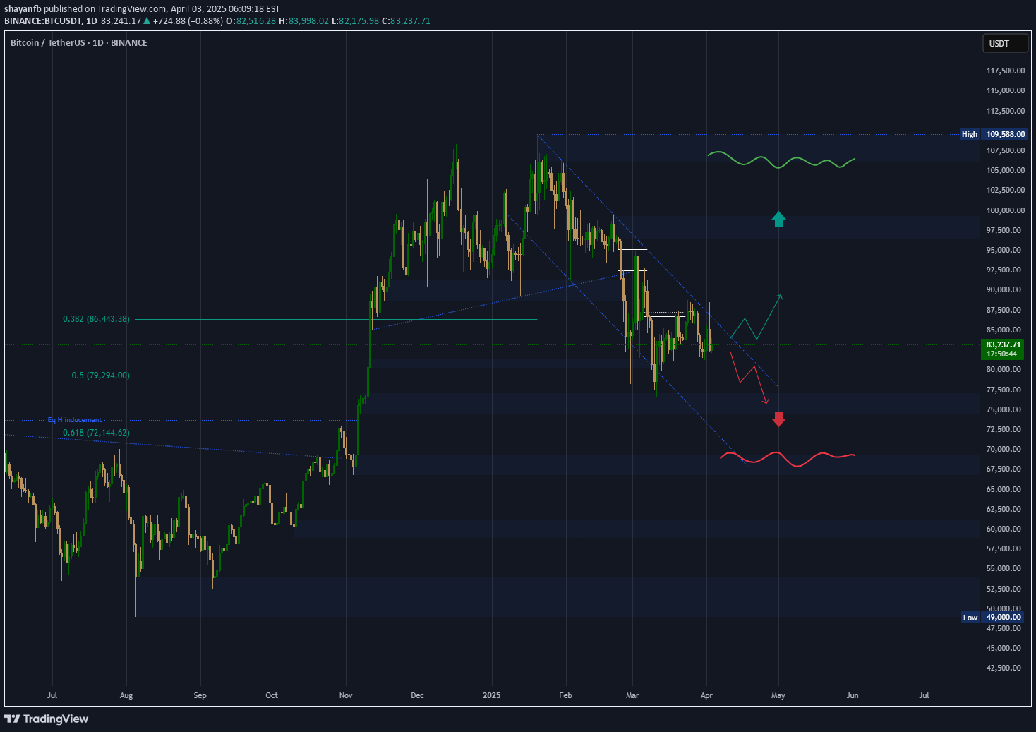Click the red down arrow marker

(778, 419)
